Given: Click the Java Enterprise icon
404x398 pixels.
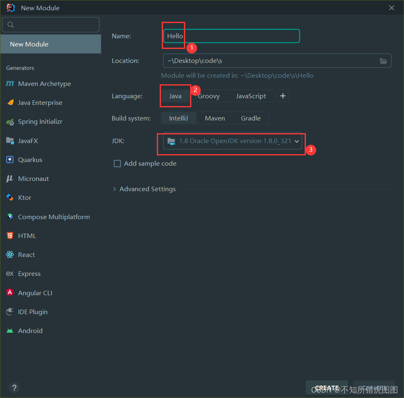Looking at the screenshot, I should (10, 102).
